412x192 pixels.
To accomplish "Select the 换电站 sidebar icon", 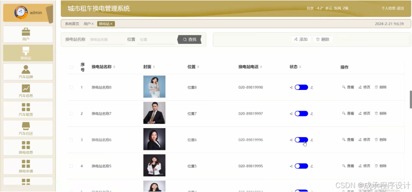I will [26, 51].
